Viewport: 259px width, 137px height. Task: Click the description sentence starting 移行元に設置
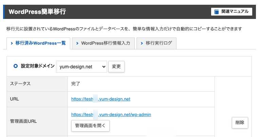pyautogui.click(x=124, y=29)
